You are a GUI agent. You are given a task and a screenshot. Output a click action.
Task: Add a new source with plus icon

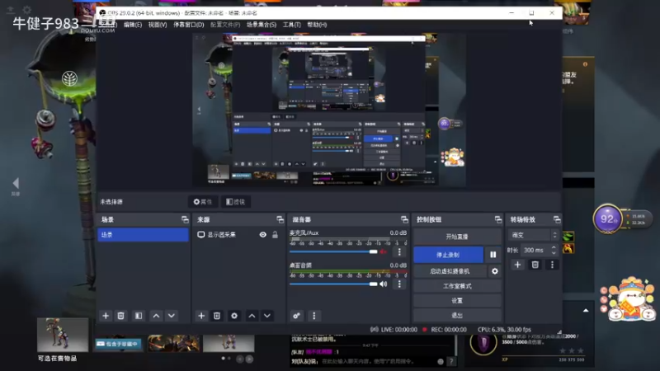201,316
